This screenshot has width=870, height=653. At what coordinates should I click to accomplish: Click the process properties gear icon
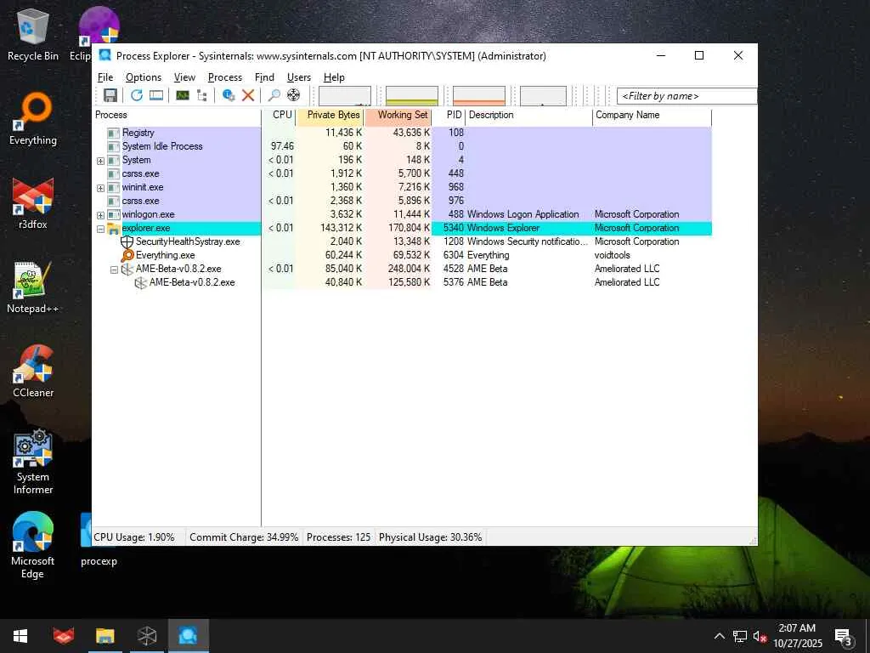[x=228, y=95]
